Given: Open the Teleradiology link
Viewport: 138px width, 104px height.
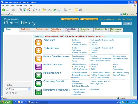Looking at the screenshot, I should [118, 69].
